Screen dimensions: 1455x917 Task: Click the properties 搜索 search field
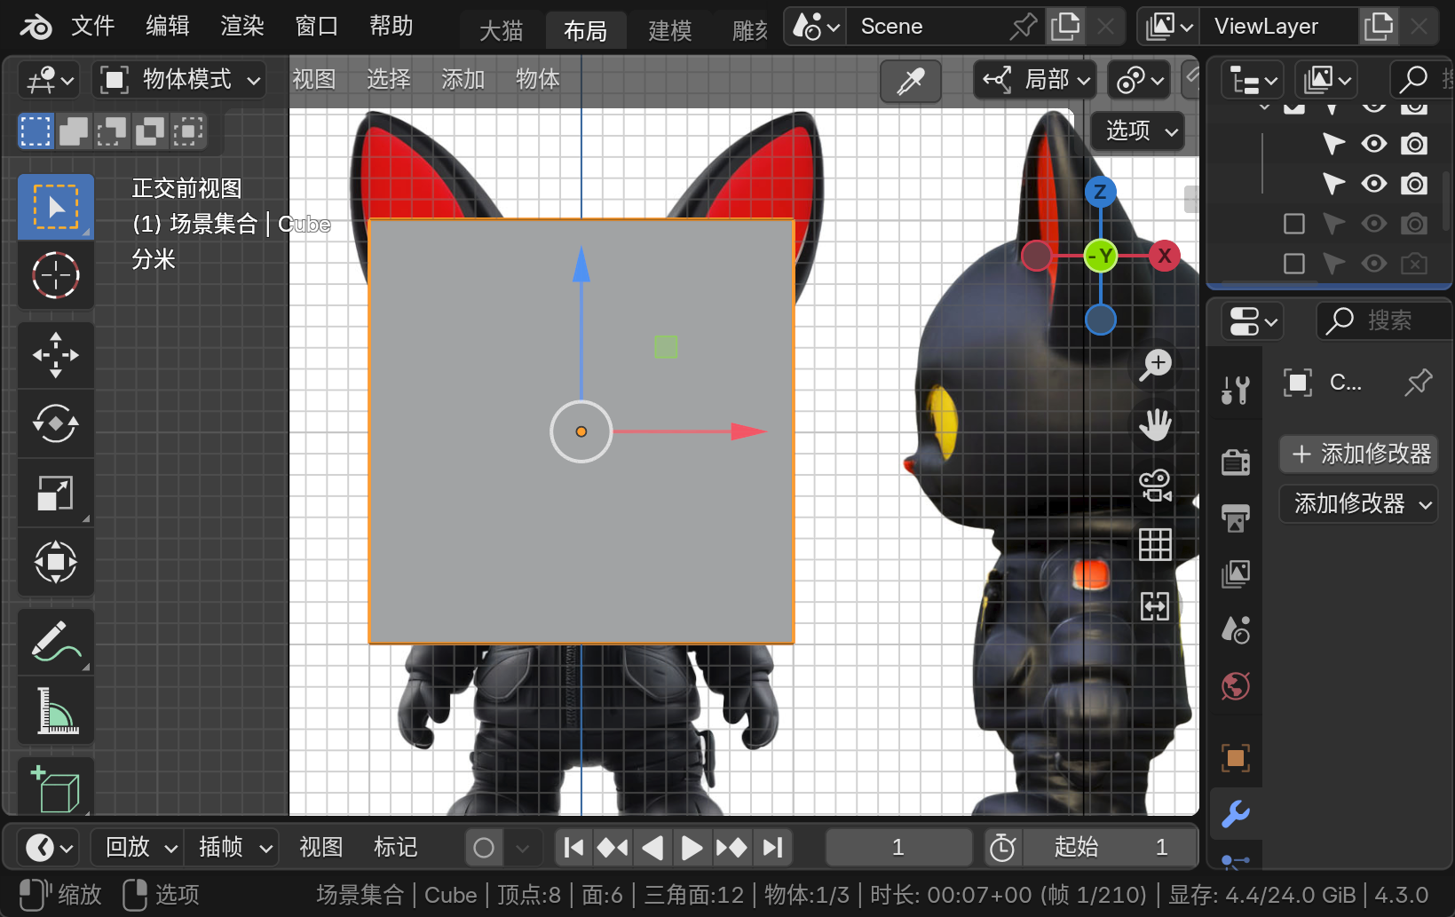pos(1385,320)
